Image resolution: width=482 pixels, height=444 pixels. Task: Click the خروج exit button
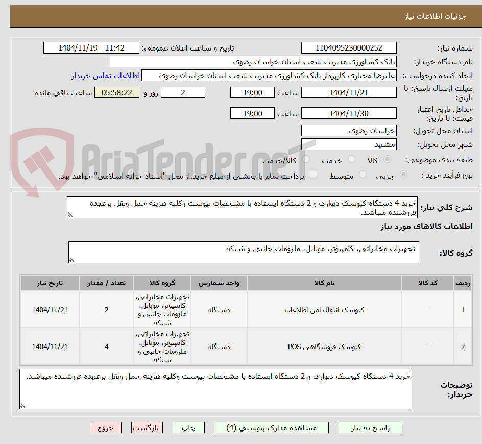click(x=105, y=427)
